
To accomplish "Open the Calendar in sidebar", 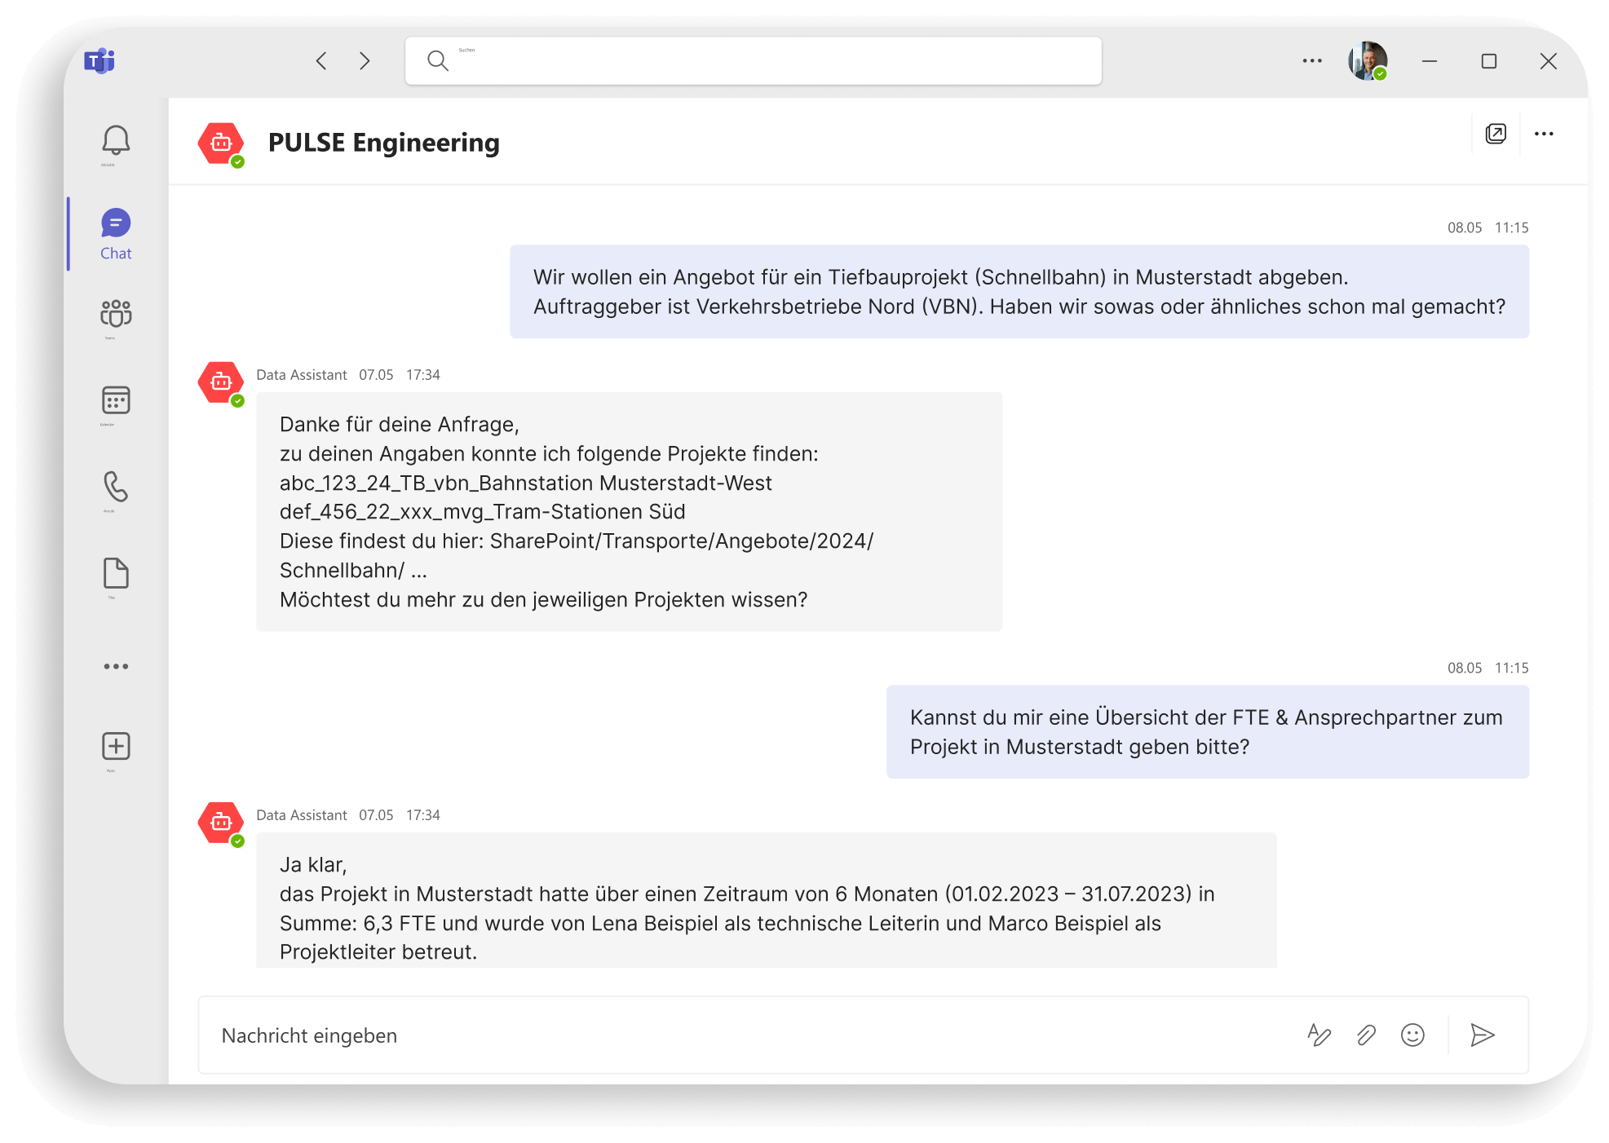I will coord(116,400).
